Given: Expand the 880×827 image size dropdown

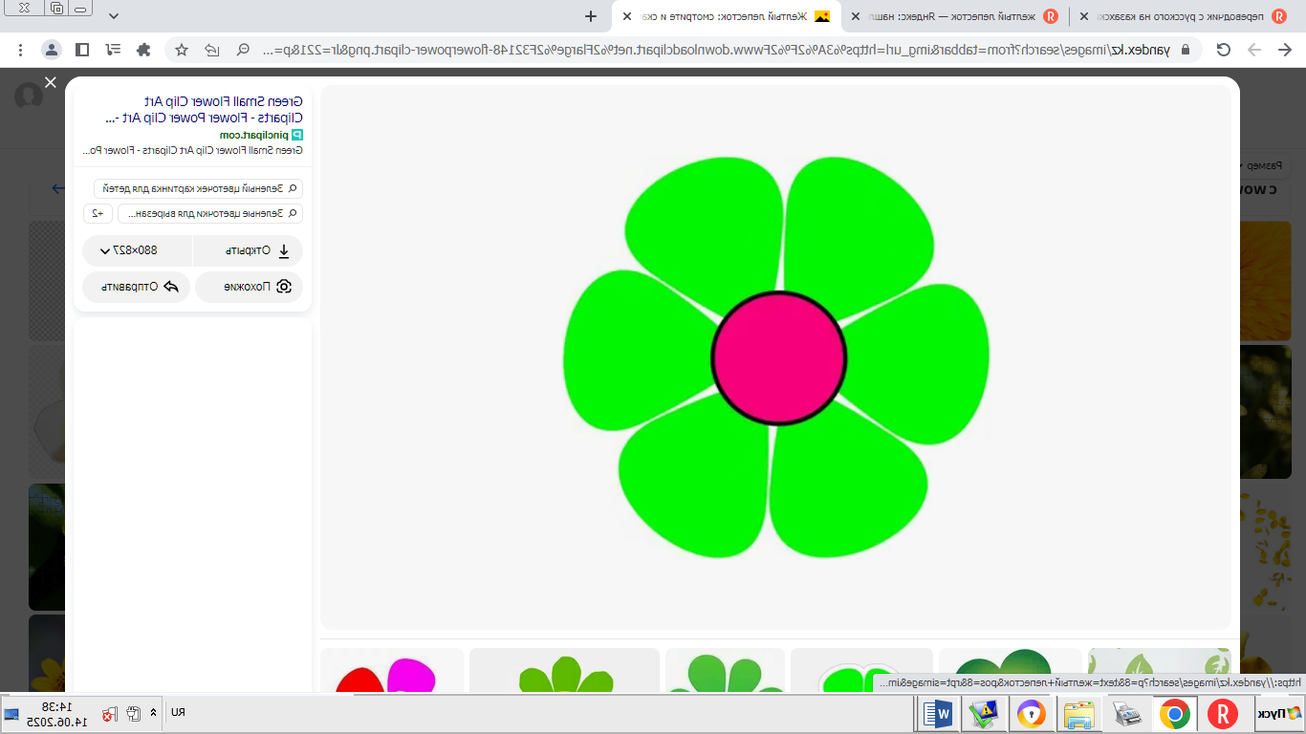Looking at the screenshot, I should coord(137,251).
